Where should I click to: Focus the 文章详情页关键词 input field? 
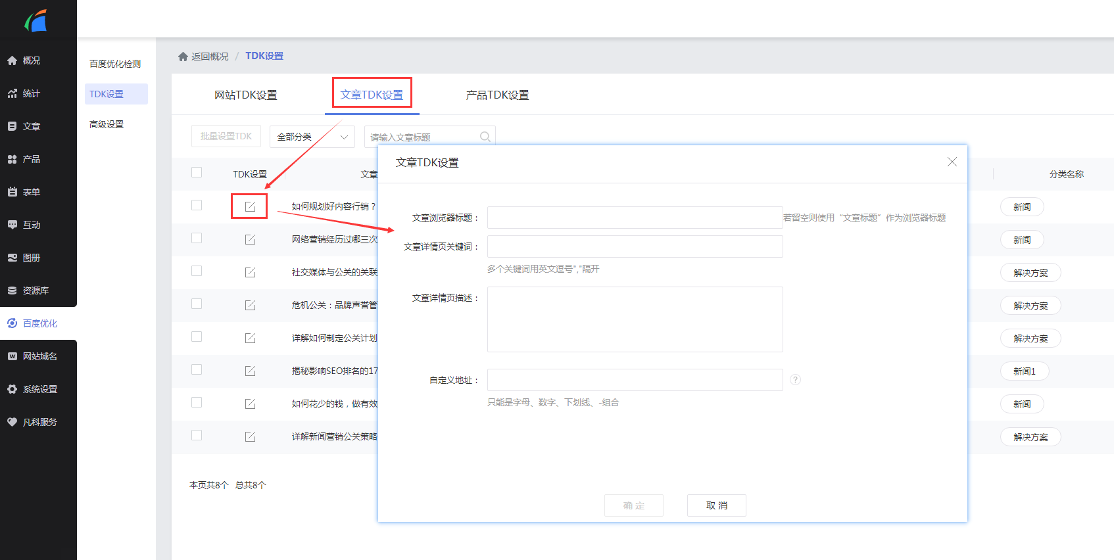(635, 246)
